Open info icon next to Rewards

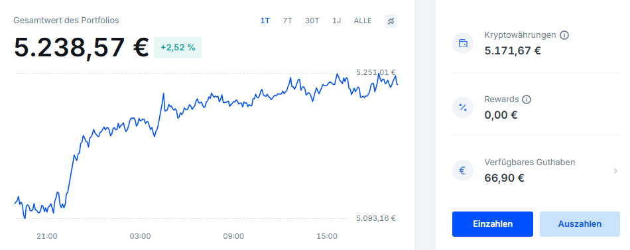point(527,99)
